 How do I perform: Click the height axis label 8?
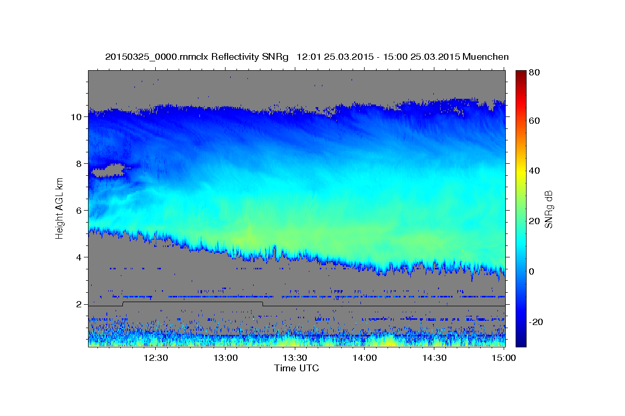80,164
